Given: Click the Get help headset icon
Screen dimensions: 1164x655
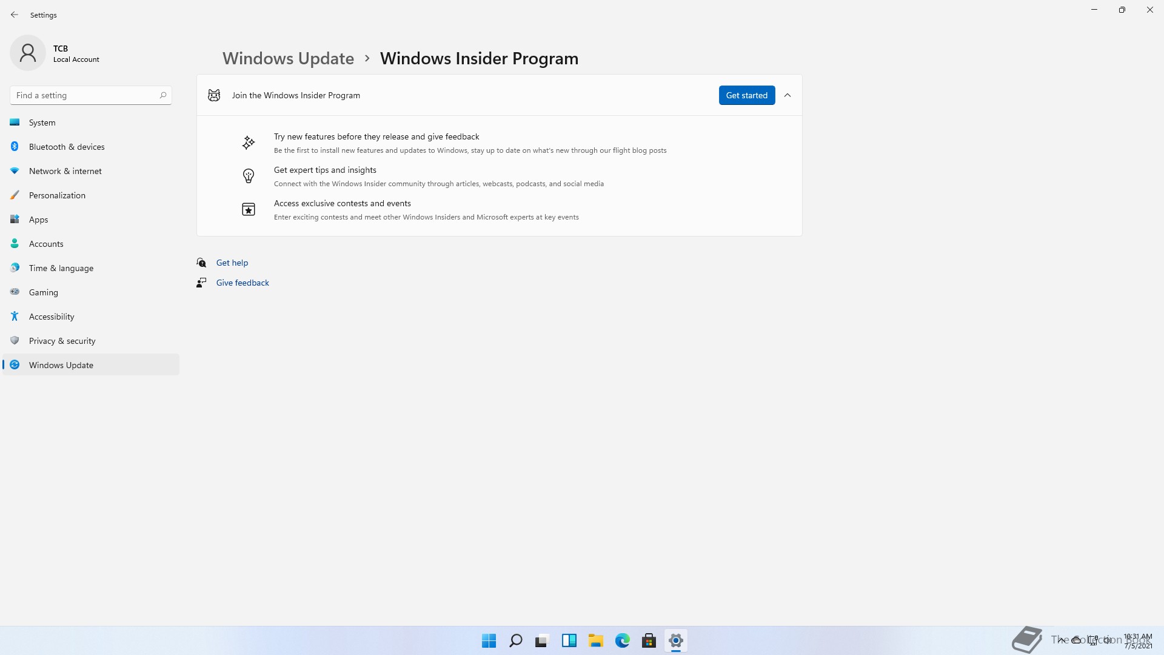Looking at the screenshot, I should 201,263.
